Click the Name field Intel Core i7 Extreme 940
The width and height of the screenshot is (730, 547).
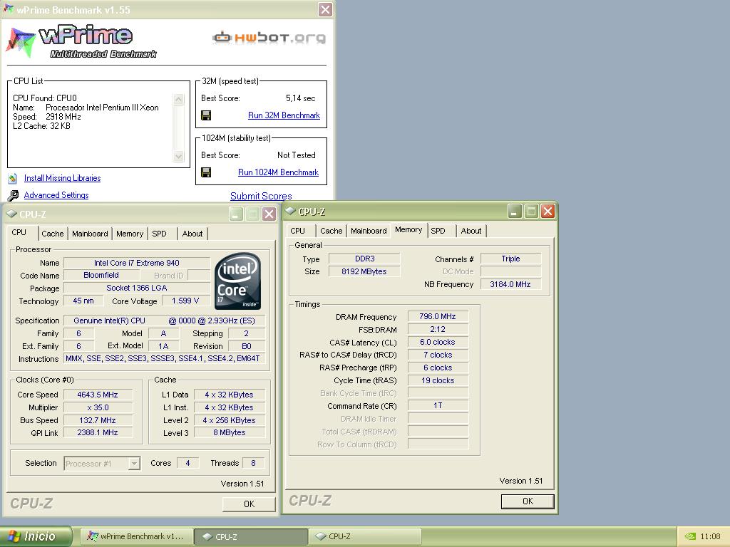(137, 263)
